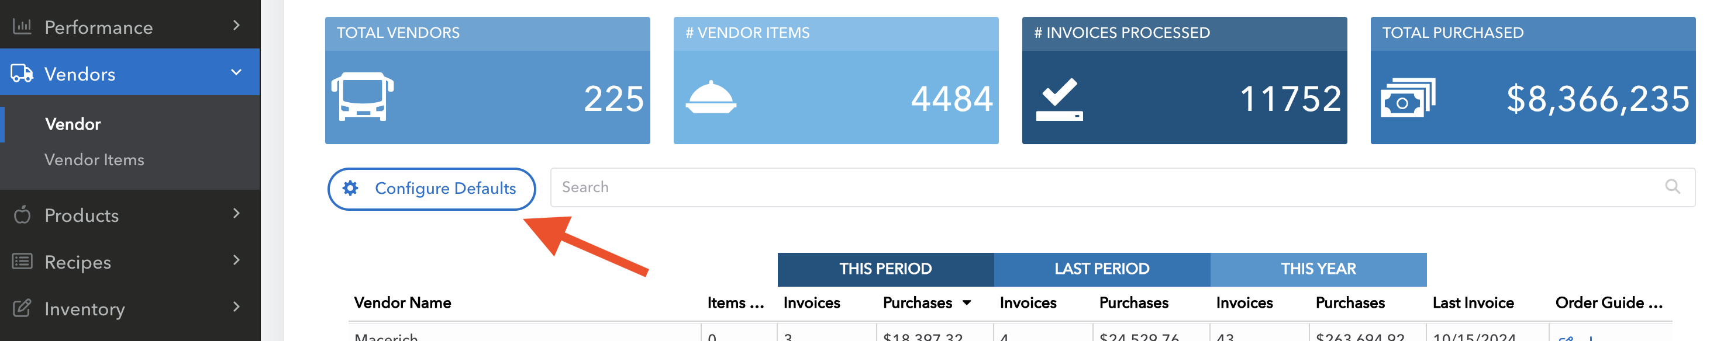
Task: Select the THIS YEAR header tab
Action: [x=1318, y=269]
